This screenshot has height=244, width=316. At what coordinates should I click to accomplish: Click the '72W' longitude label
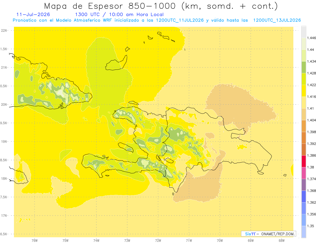tap(158, 240)
